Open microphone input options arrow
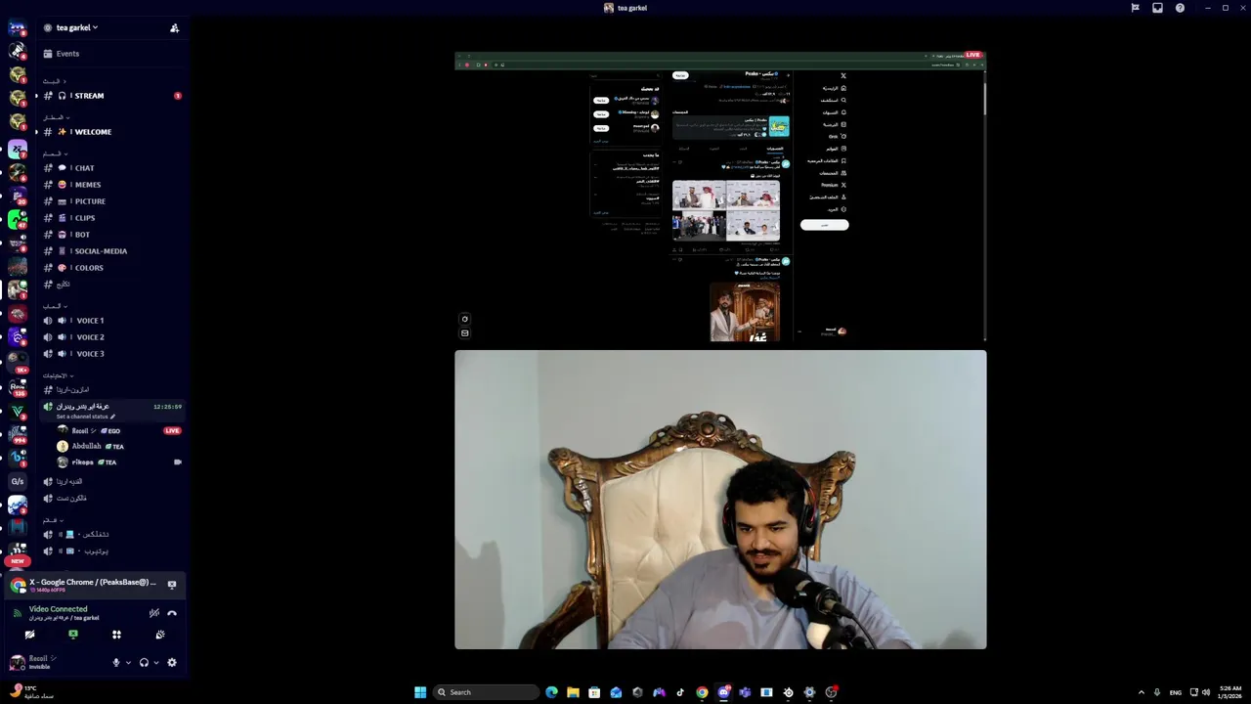This screenshot has height=704, width=1251. pos(128,663)
